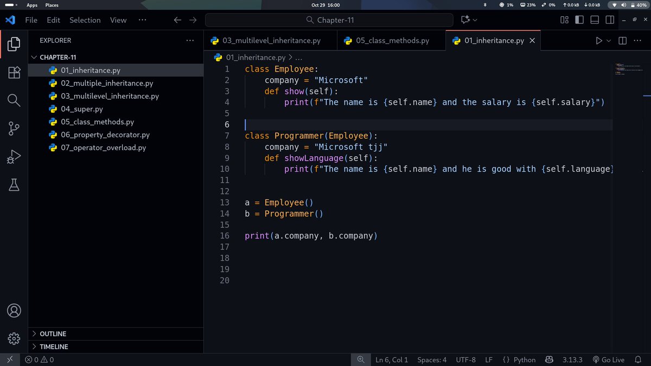Open GNOME Apps menu
651x366 pixels.
(x=32, y=5)
